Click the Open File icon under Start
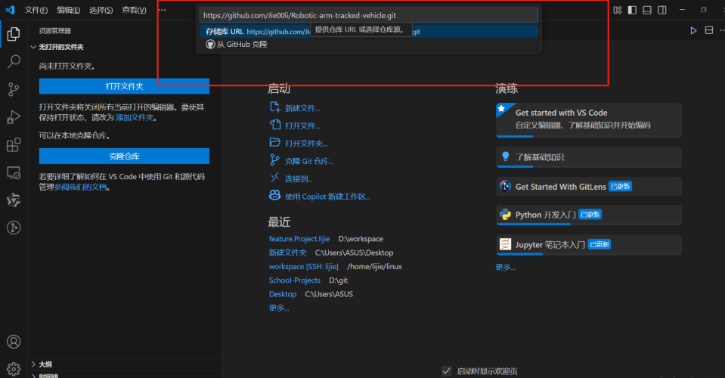The image size is (725, 378). click(x=274, y=125)
